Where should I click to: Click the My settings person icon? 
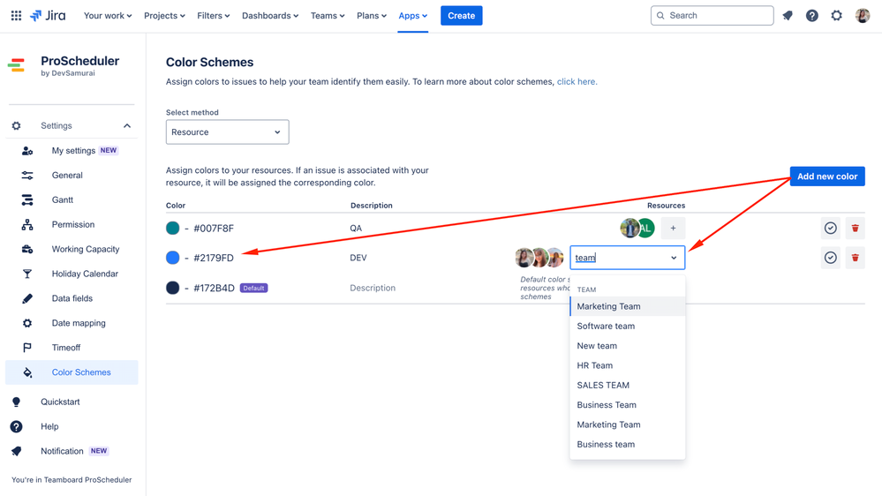pyautogui.click(x=27, y=151)
